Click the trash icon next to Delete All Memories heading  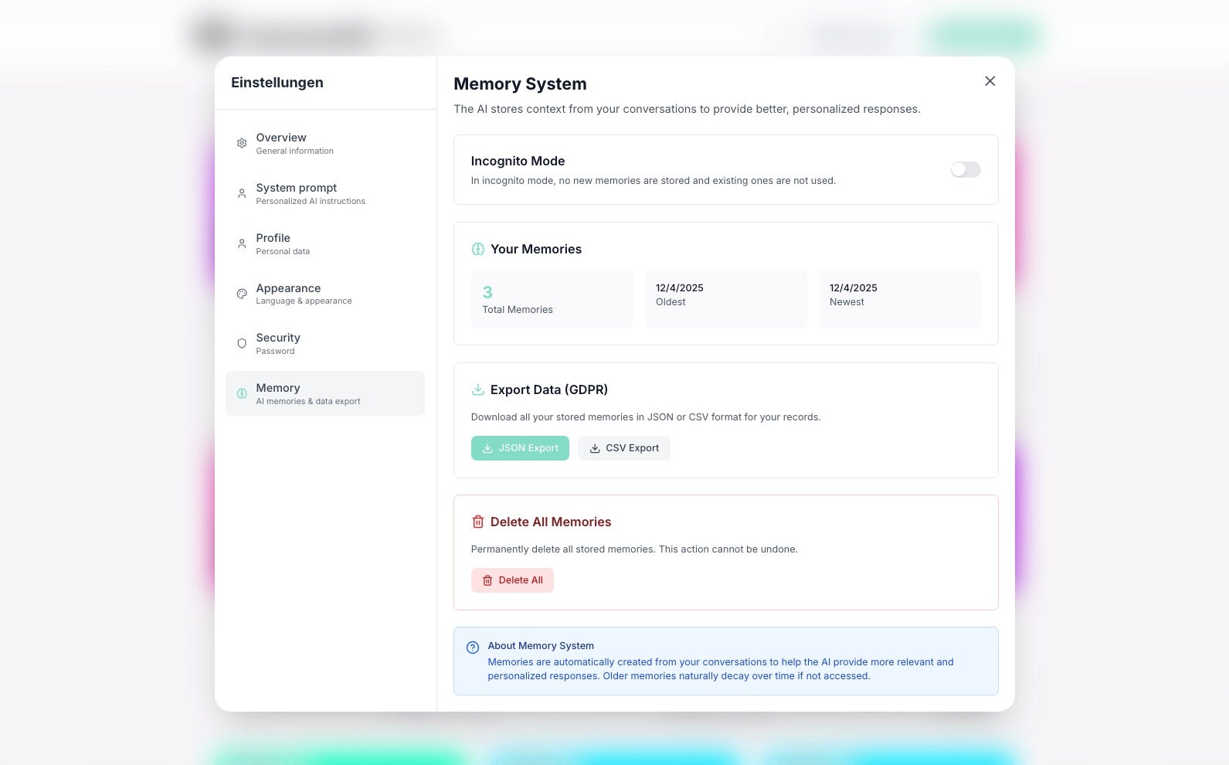click(x=478, y=522)
